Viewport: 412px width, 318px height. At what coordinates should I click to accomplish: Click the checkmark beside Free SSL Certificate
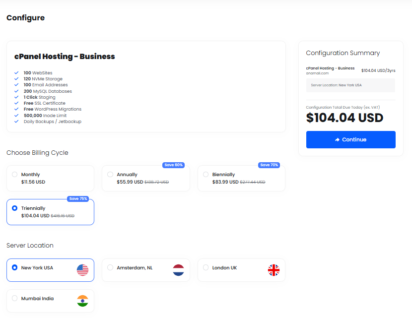click(x=16, y=103)
